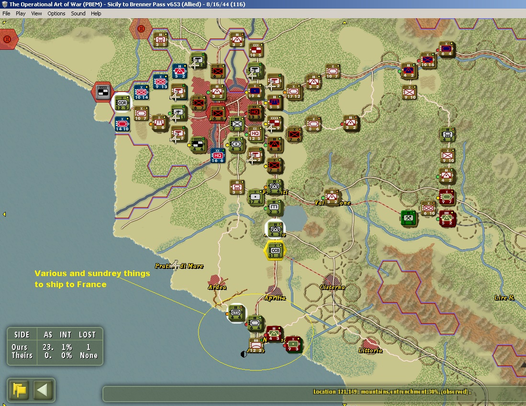Viewport: 526px width, 406px height.
Task: Open the File menu
Action: 6,13
